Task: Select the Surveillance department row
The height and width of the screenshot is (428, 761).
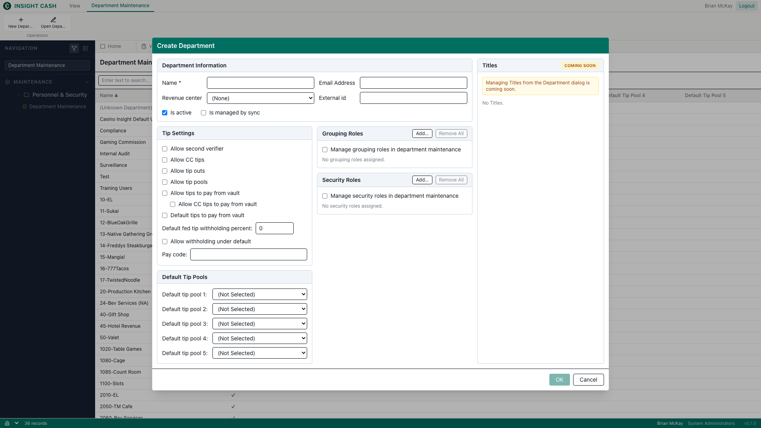Action: (x=124, y=165)
